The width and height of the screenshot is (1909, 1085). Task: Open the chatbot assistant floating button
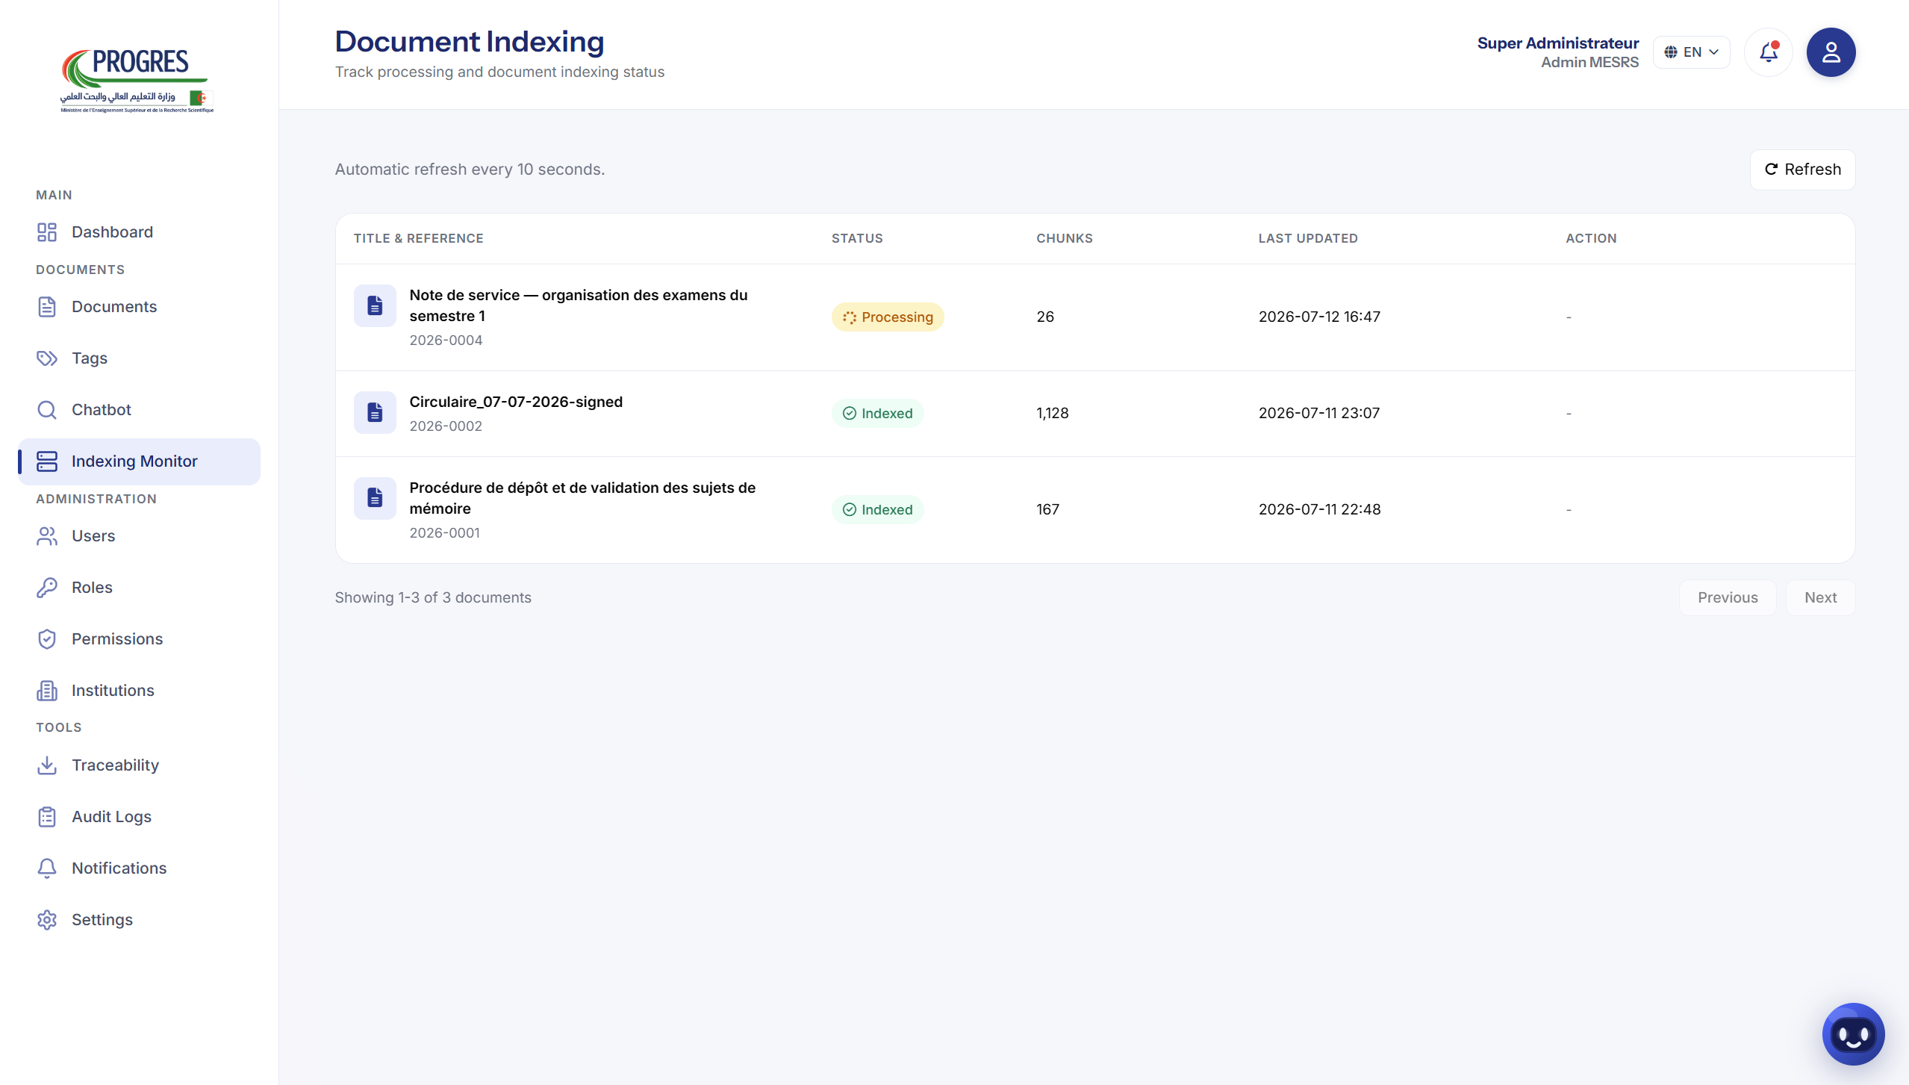[1854, 1034]
